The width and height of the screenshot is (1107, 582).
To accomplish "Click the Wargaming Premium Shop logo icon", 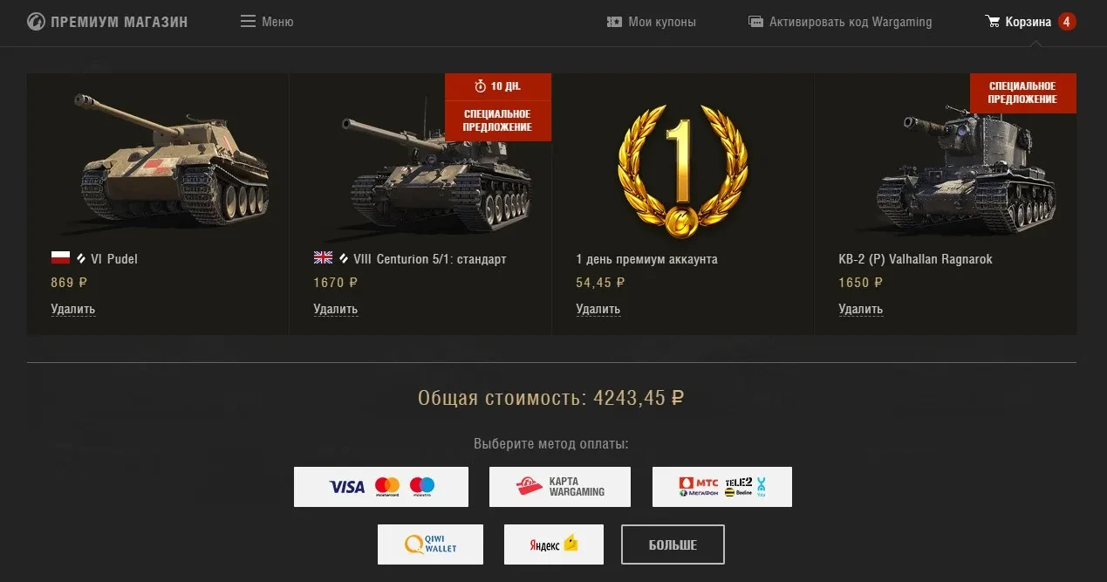I will tap(36, 22).
